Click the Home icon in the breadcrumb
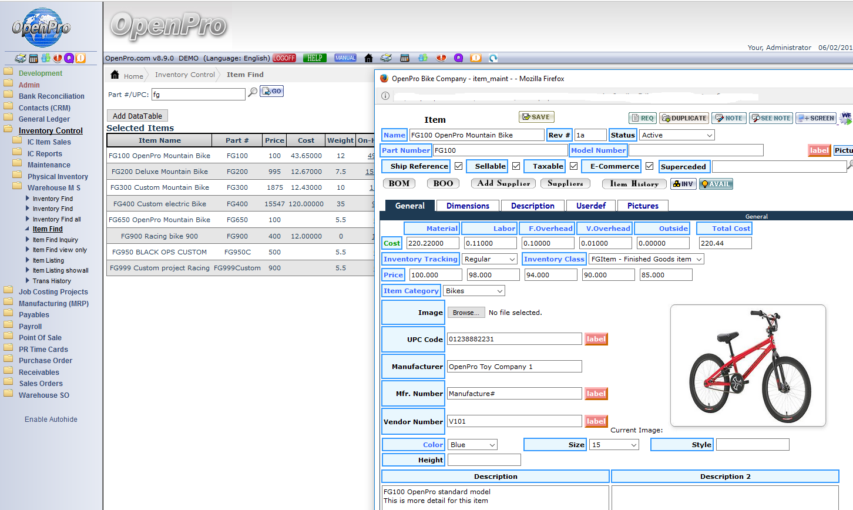Screen dimensions: 853x510 coord(115,75)
